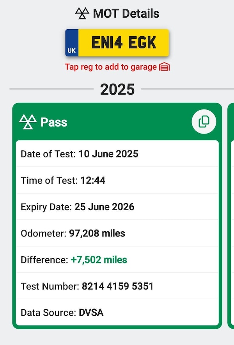Tap the copy icon on the Pass card
Viewport: 234px width, 345px height.
(204, 122)
